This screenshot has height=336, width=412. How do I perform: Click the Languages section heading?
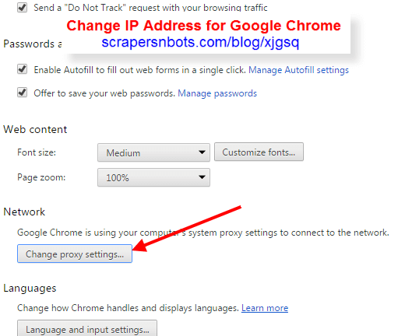click(30, 289)
